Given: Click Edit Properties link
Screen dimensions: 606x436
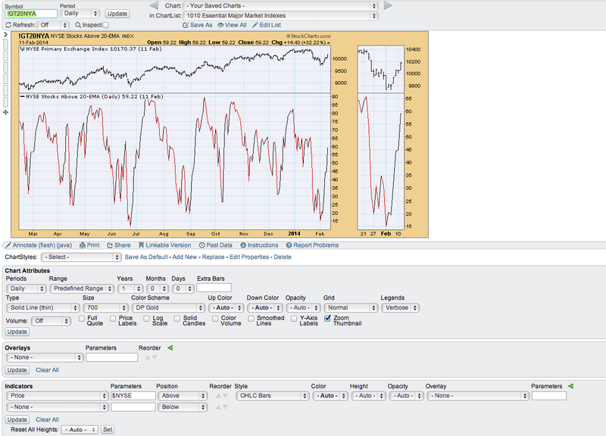Looking at the screenshot, I should (249, 257).
